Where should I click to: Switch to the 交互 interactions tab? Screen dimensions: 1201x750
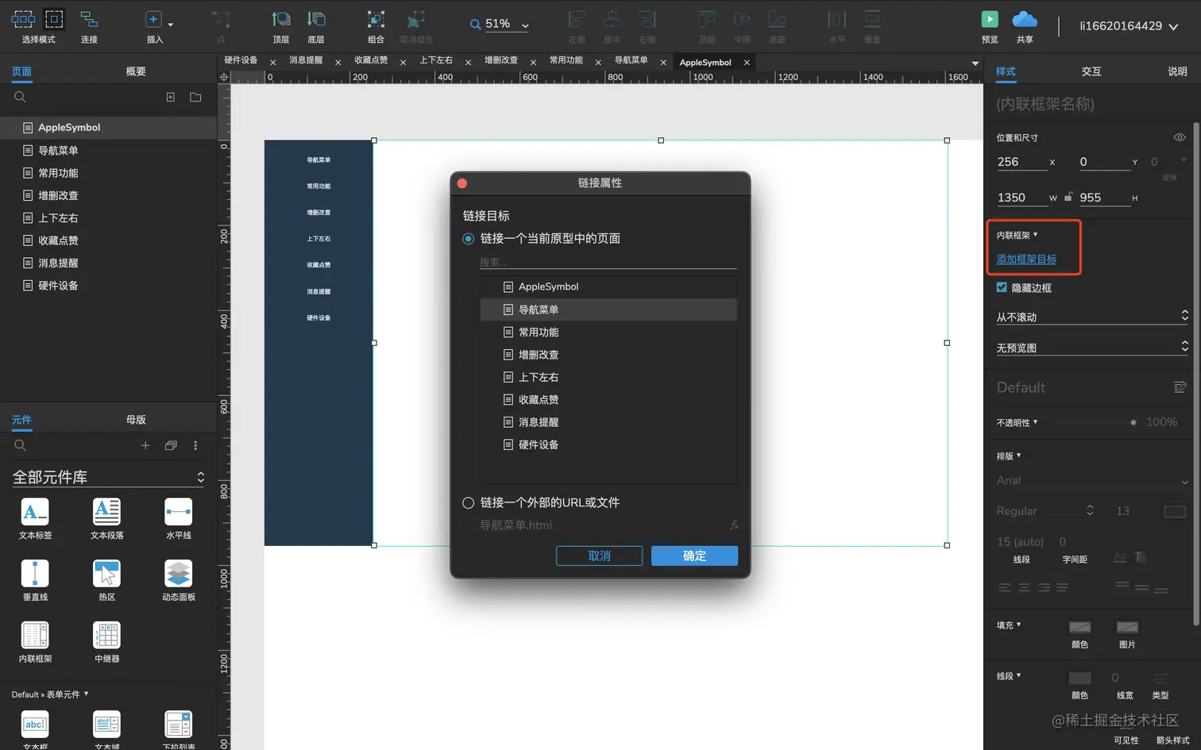1091,71
